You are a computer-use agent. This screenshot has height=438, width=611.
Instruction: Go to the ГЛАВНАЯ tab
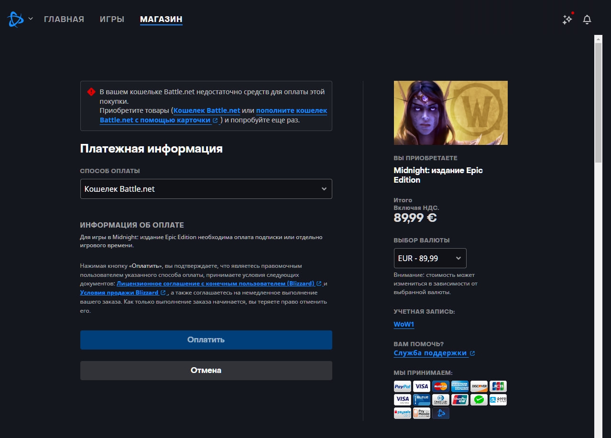pos(64,19)
